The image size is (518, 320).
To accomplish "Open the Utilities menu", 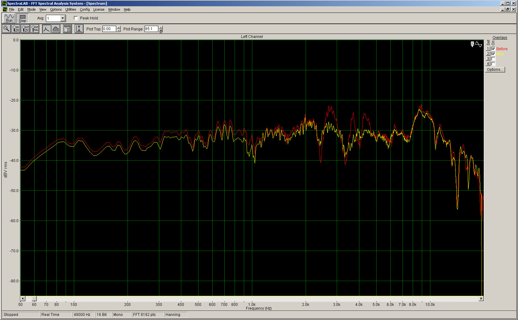I will point(71,9).
